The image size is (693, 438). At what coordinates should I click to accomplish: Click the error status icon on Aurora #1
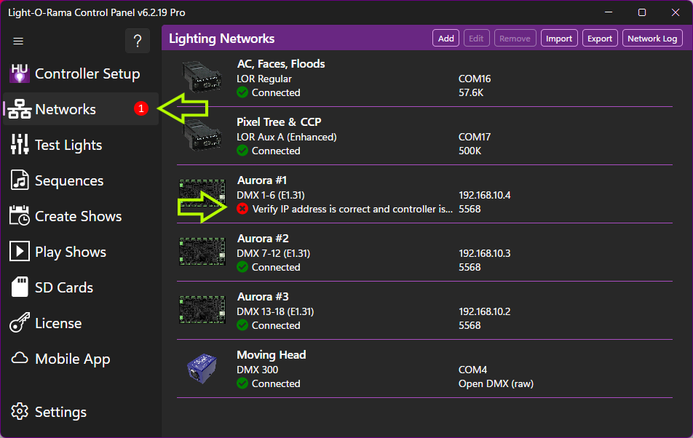click(241, 209)
